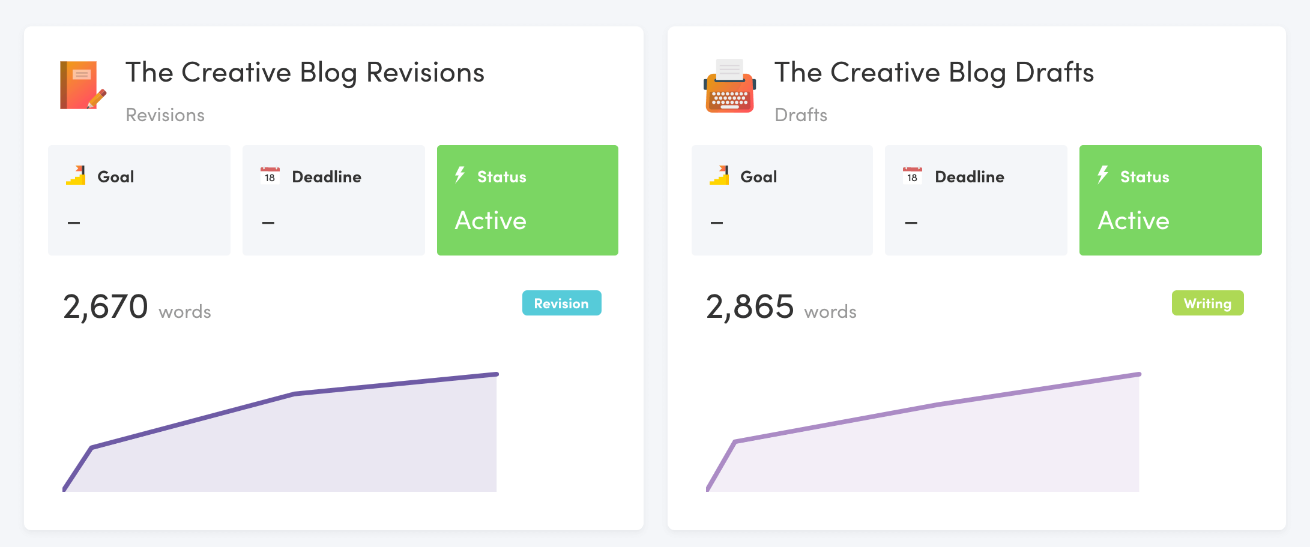Open The Creative Blog Drafts project title
Screen dimensions: 1310x547
(934, 73)
